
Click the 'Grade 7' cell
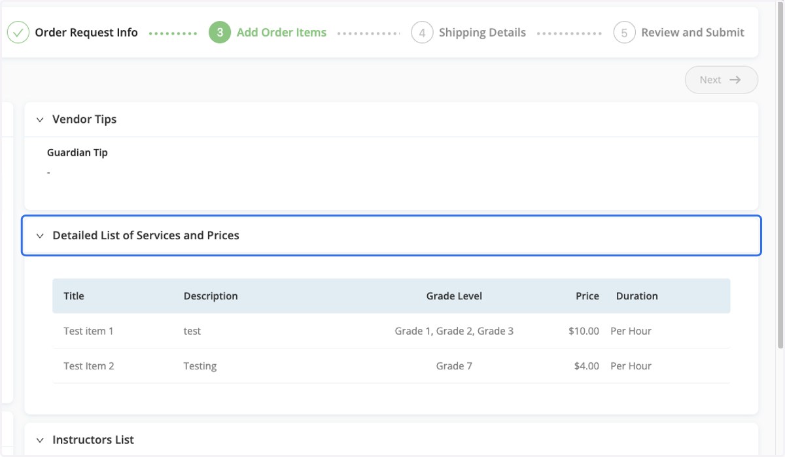tap(454, 366)
